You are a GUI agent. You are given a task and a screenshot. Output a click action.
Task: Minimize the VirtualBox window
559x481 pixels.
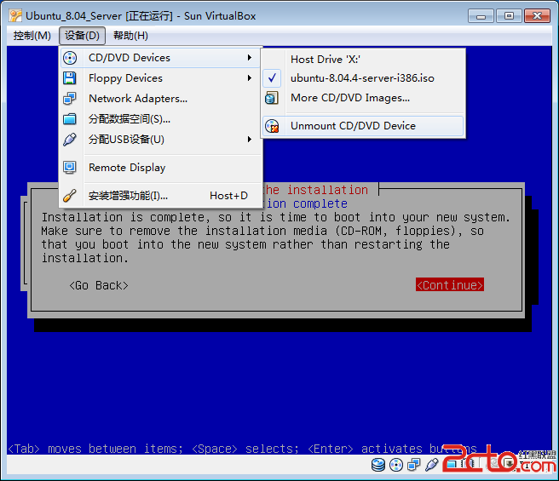pos(481,16)
